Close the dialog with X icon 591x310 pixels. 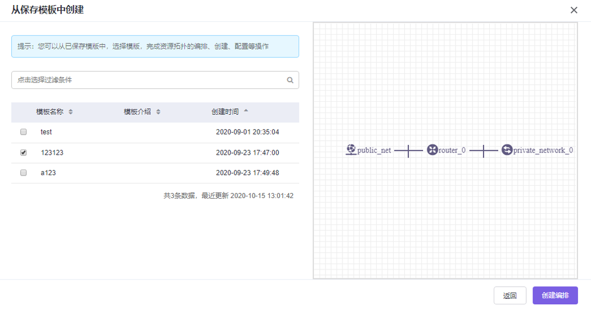(574, 10)
